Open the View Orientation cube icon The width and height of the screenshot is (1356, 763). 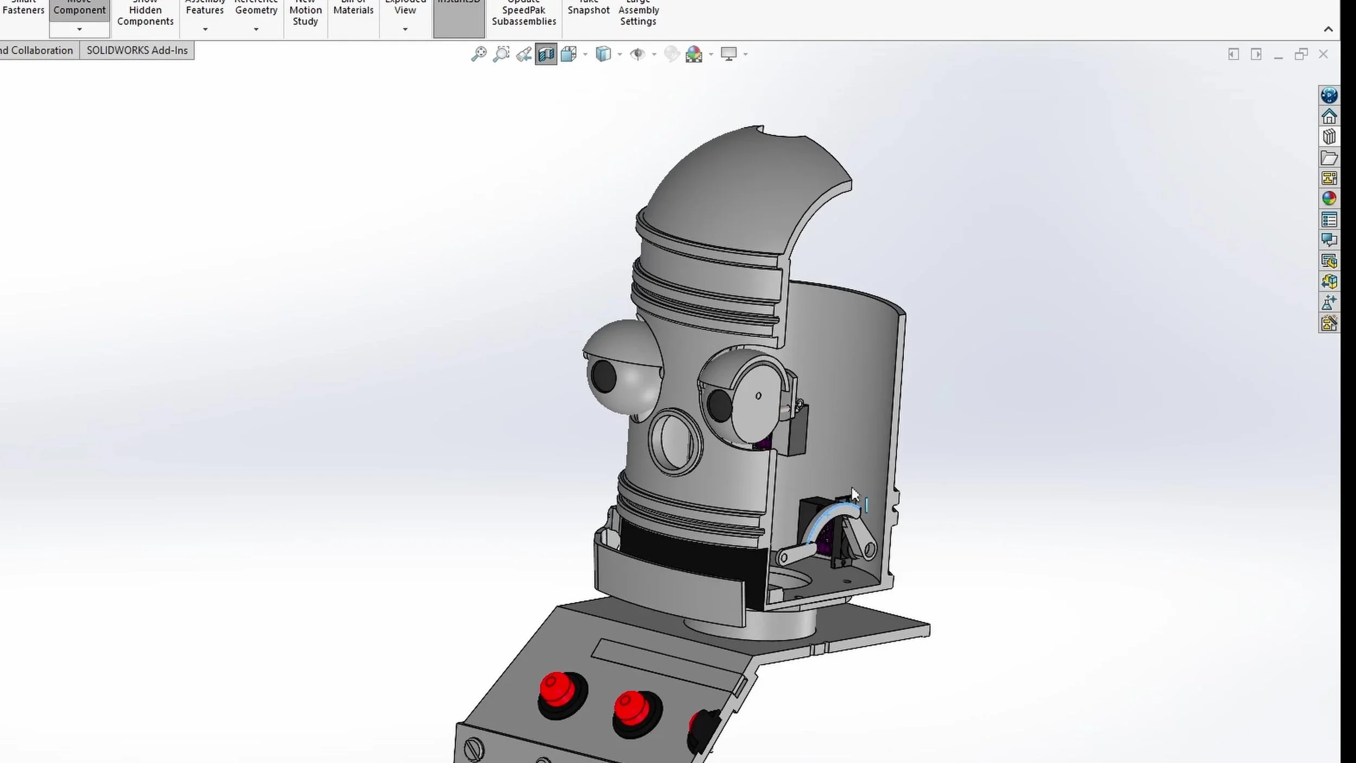(568, 54)
